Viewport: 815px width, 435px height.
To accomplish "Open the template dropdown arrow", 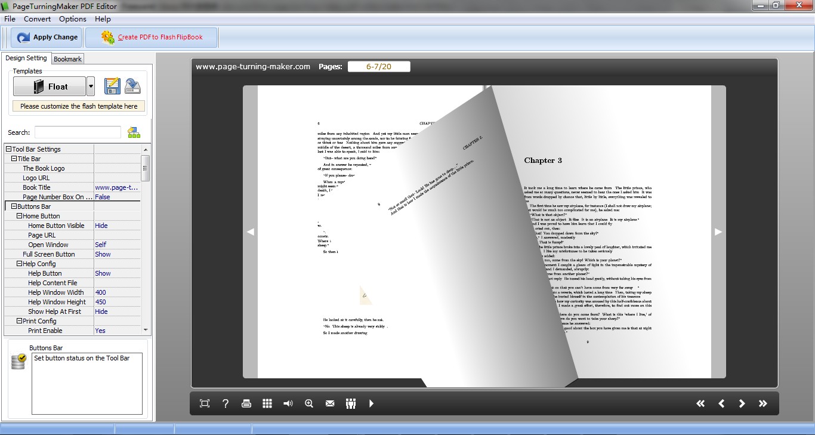I will [x=91, y=87].
